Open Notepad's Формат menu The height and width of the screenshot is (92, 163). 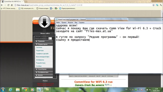coord(71,22)
